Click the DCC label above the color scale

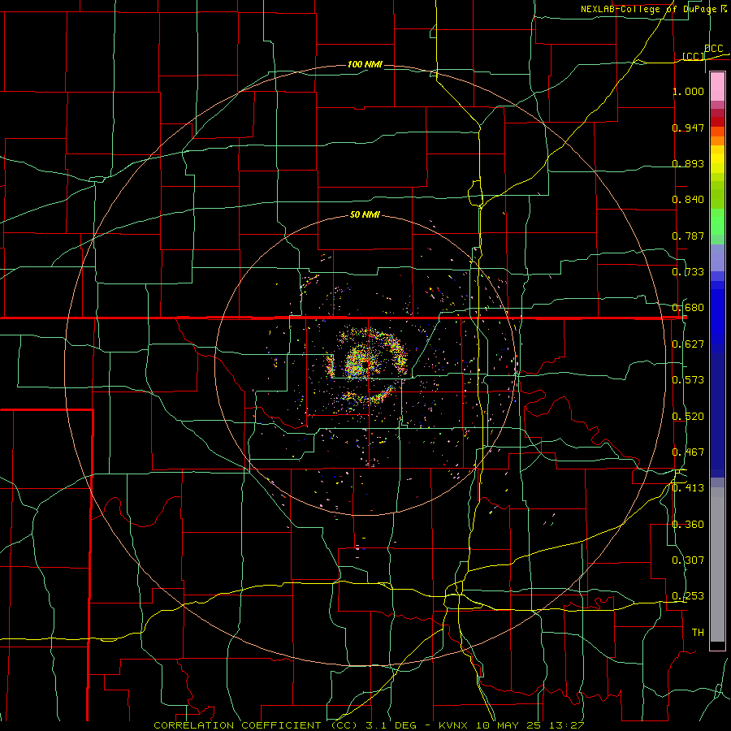[x=713, y=49]
